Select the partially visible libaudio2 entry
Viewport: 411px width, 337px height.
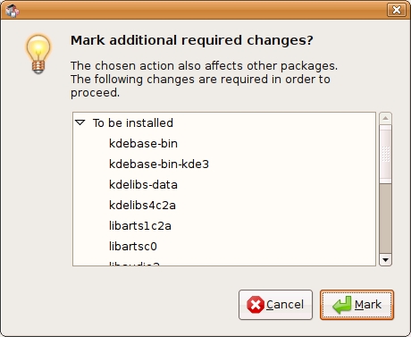coord(224,263)
